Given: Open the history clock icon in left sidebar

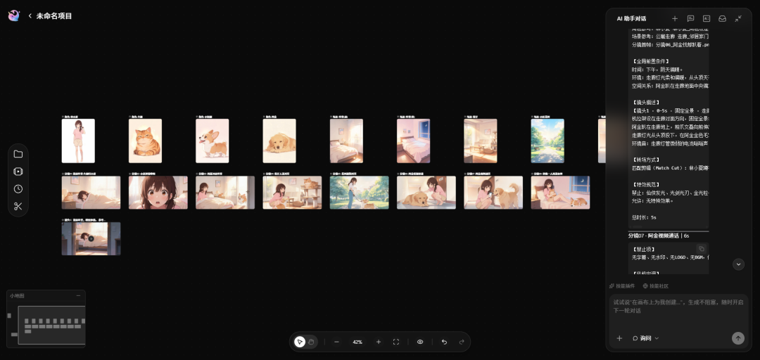Looking at the screenshot, I should pos(18,189).
